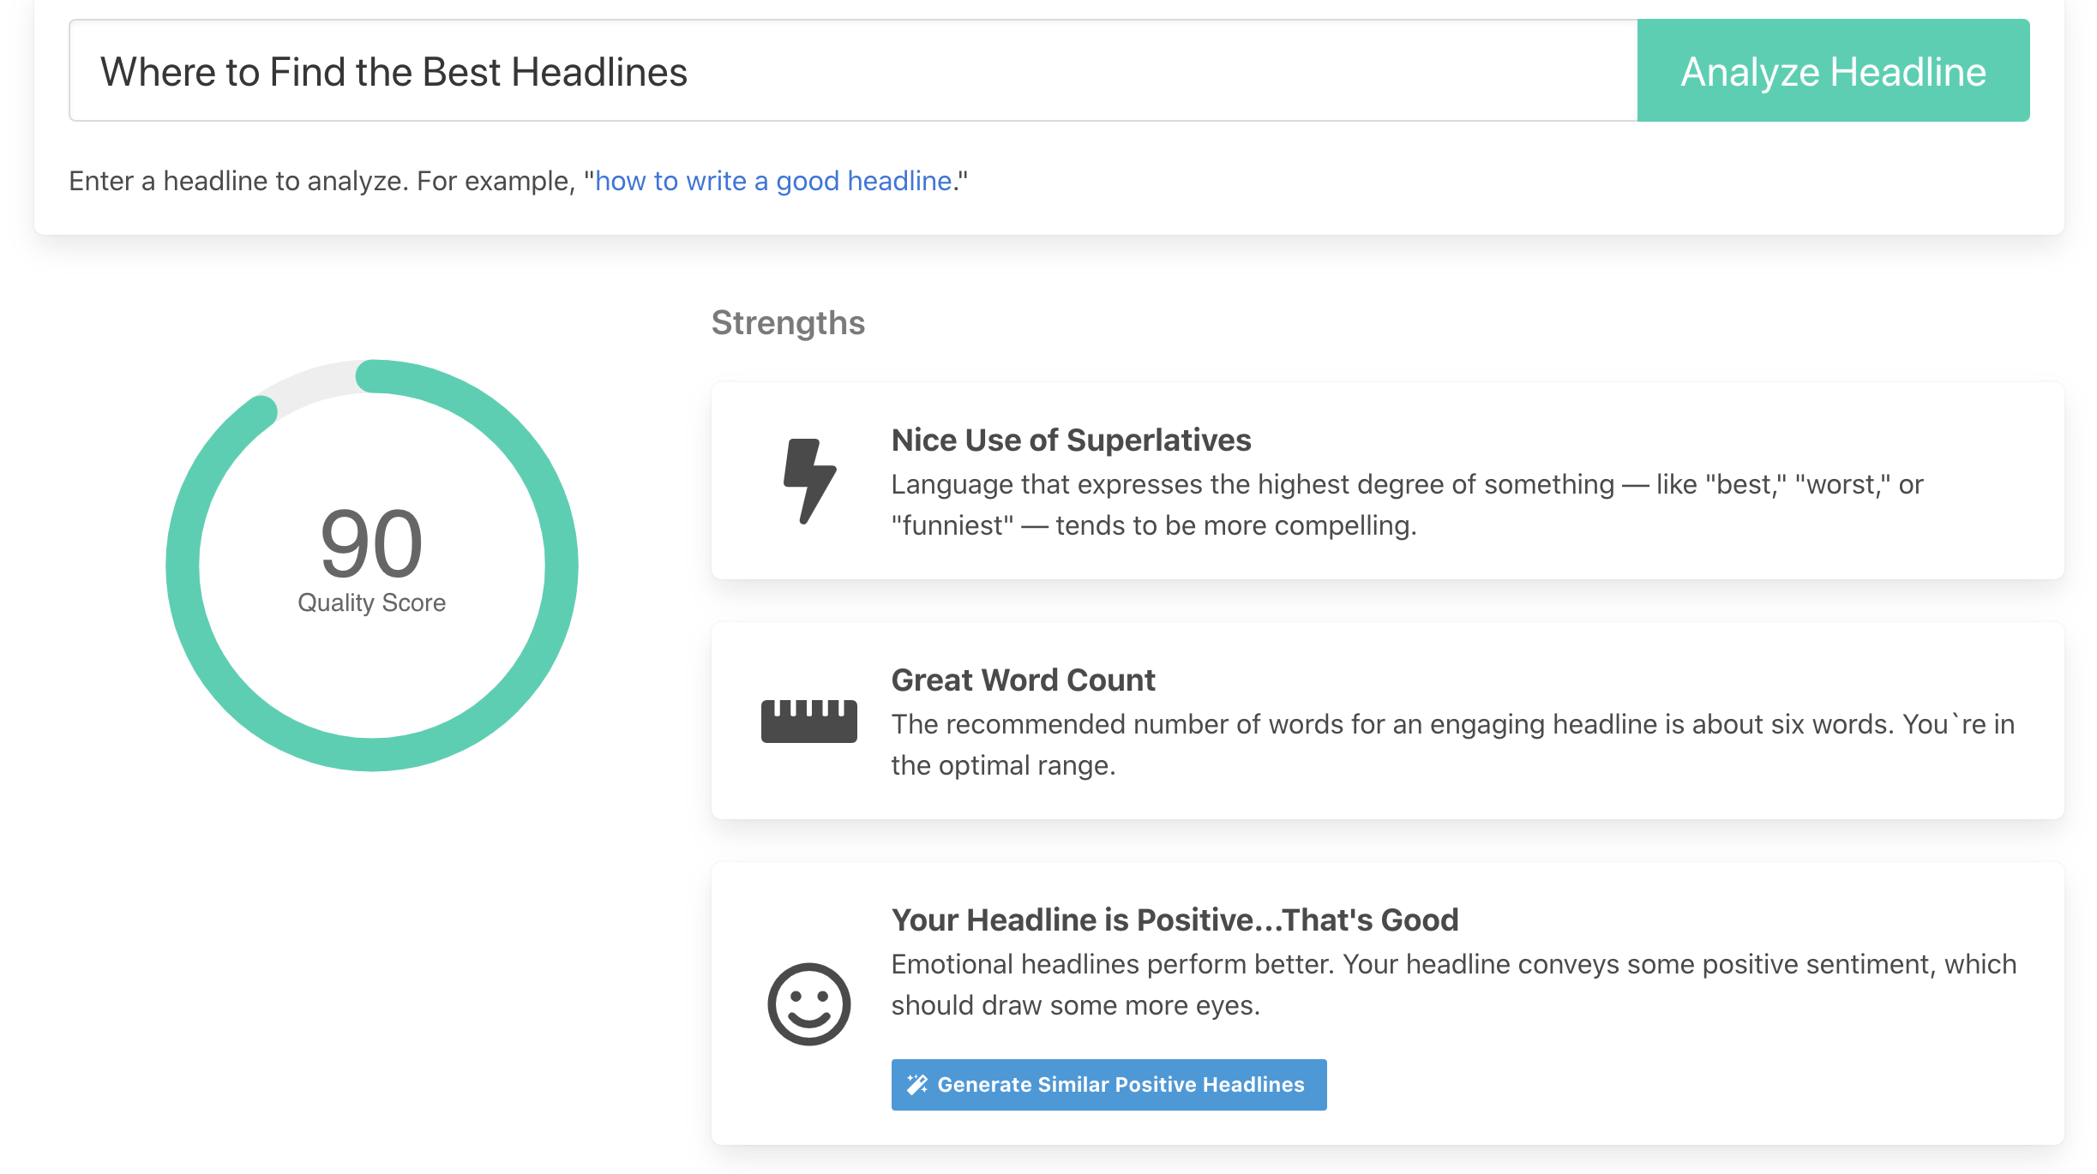Image resolution: width=2097 pixels, height=1174 pixels.
Task: Open the "how to write a good headline" link
Action: (773, 181)
